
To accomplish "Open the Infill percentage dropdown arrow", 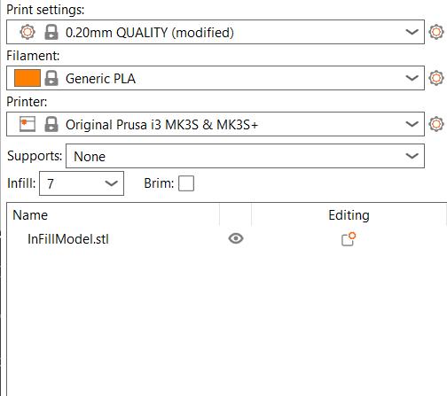I will click(112, 183).
